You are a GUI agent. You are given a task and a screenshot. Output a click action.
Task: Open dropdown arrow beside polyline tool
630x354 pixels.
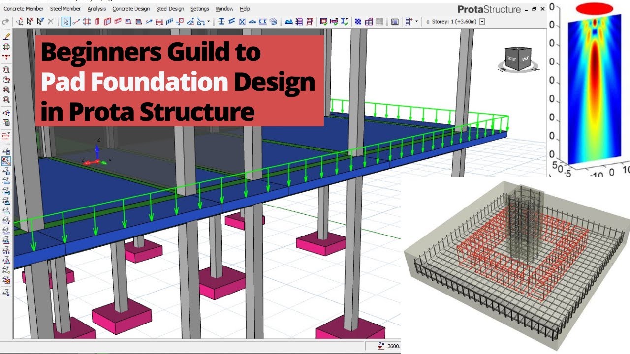click(208, 21)
